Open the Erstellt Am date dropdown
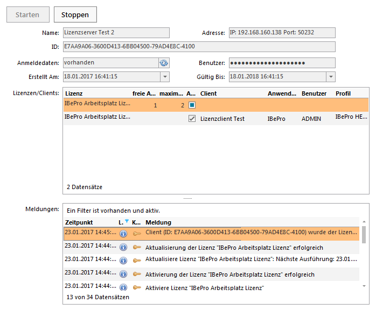This screenshot has width=376, height=311. click(x=164, y=77)
